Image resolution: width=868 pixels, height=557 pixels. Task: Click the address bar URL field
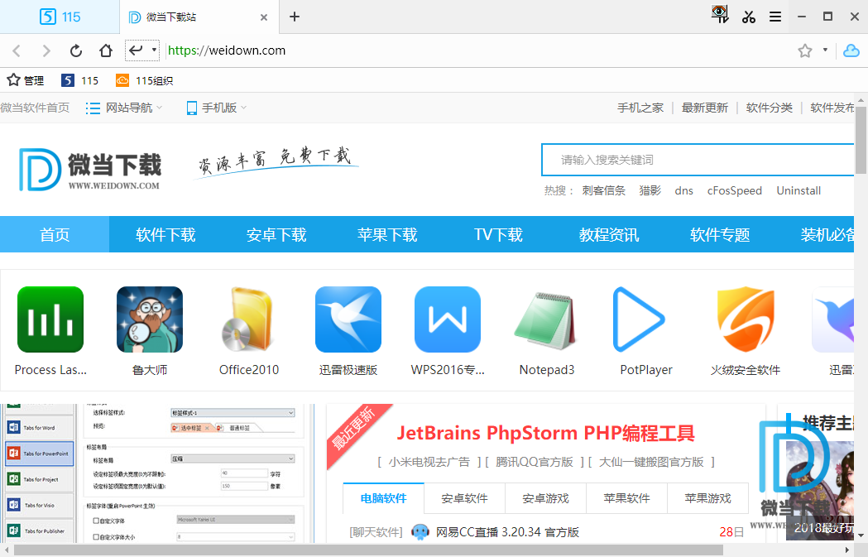click(476, 50)
